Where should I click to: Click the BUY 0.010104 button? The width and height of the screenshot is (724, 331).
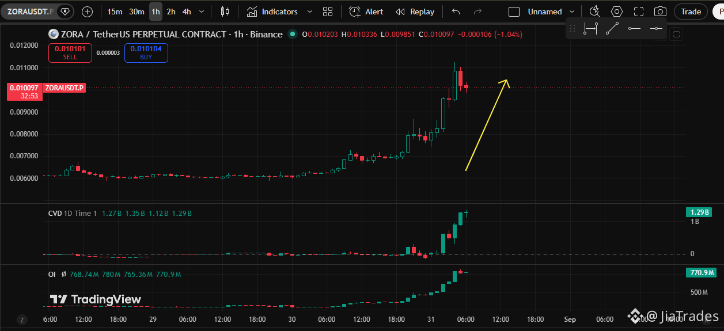[x=146, y=53]
